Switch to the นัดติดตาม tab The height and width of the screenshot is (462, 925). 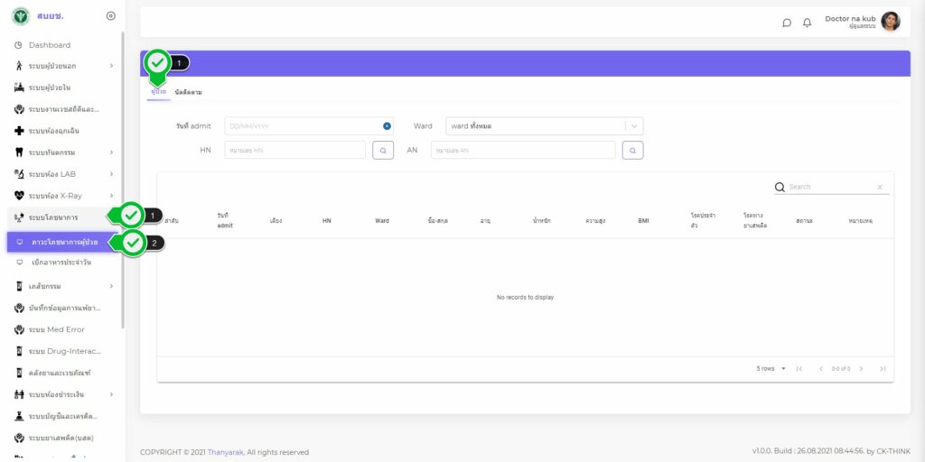point(188,92)
